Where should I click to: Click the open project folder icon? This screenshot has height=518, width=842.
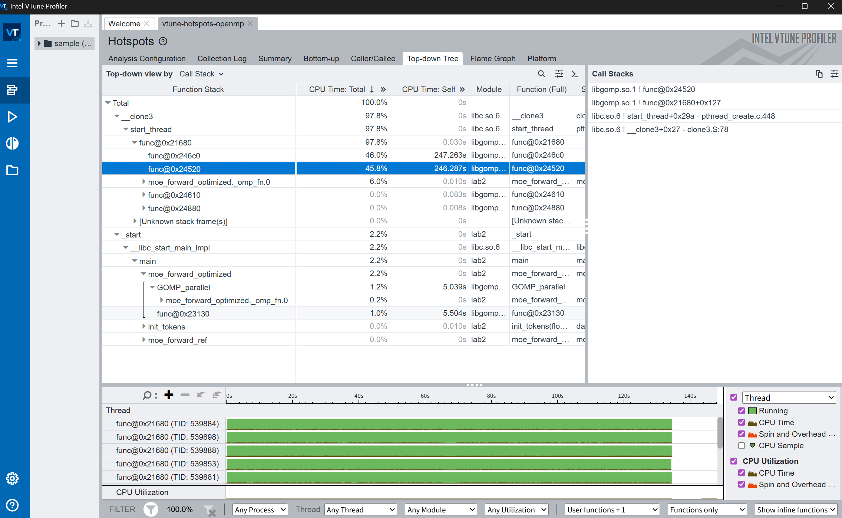pyautogui.click(x=75, y=23)
